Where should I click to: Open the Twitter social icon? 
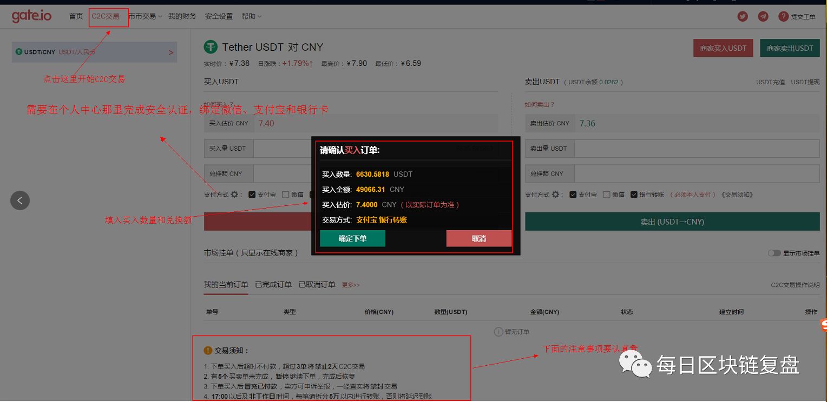pos(742,16)
